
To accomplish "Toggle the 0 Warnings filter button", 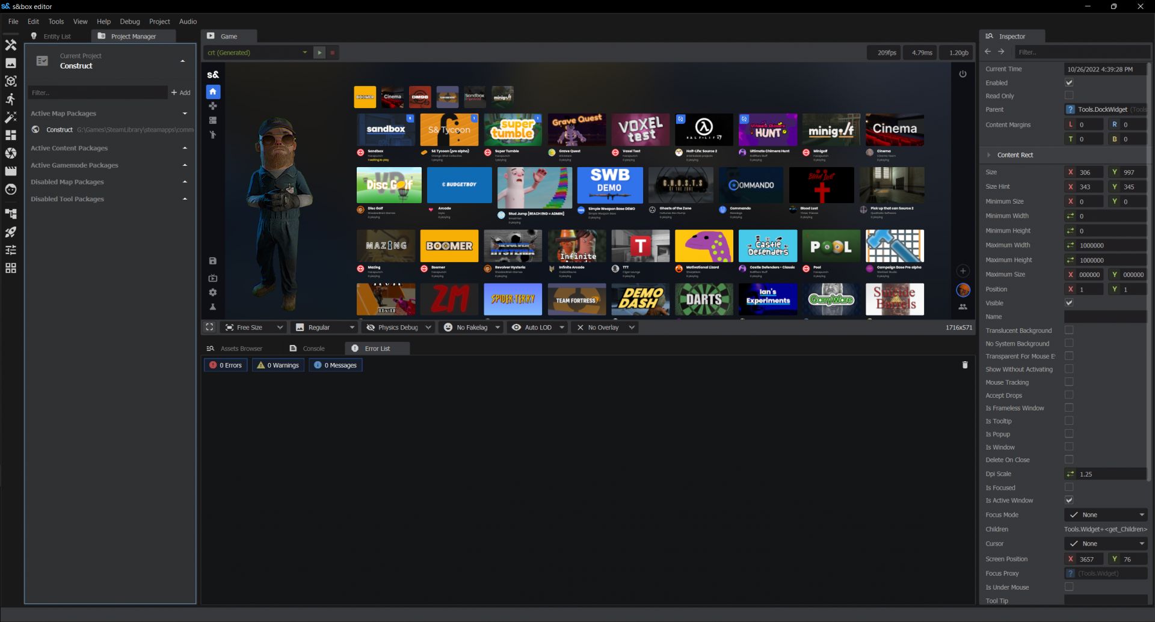I will pyautogui.click(x=278, y=365).
